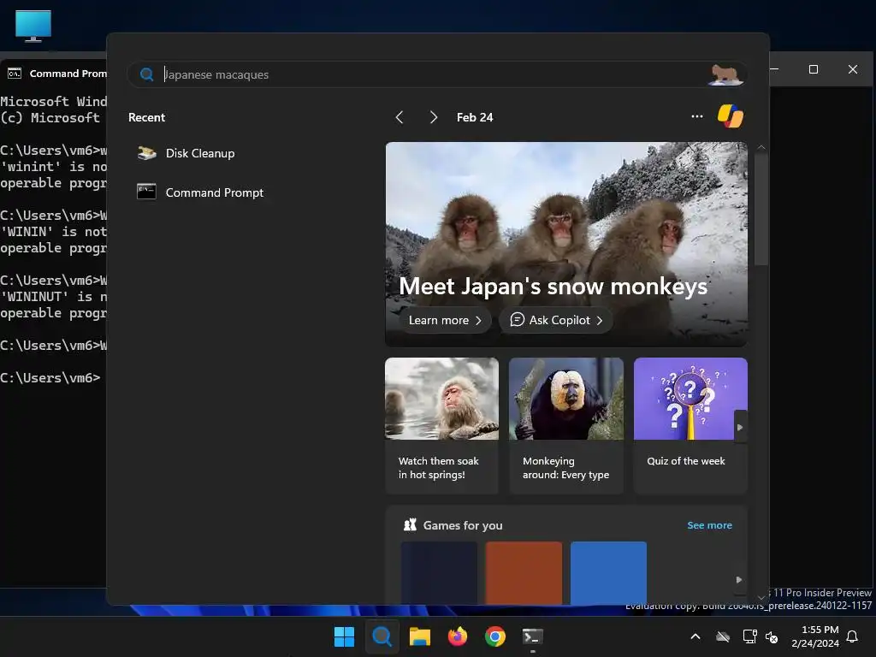Click the muted volume tray icon

pyautogui.click(x=772, y=636)
